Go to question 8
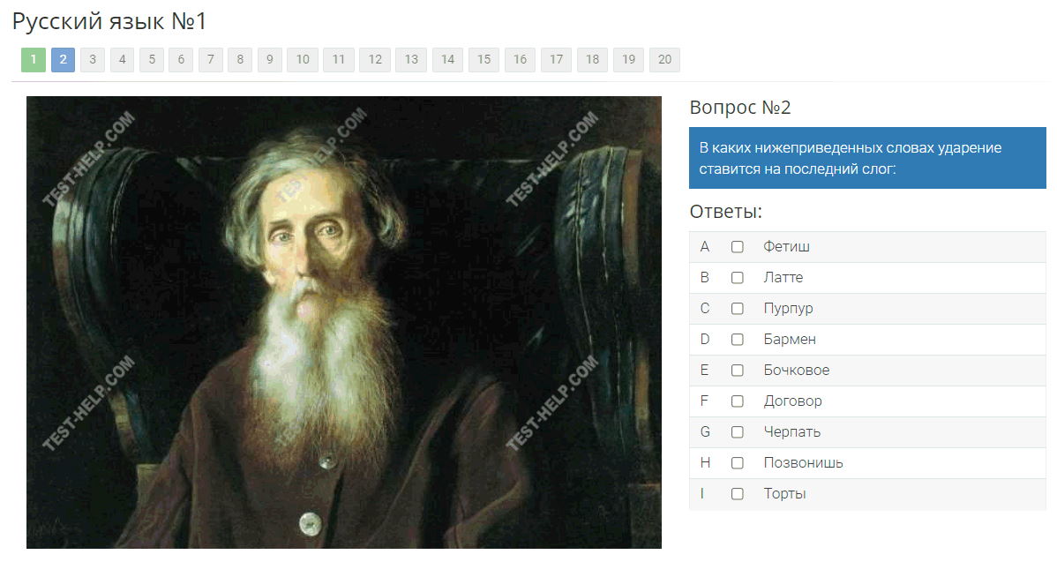This screenshot has width=1057, height=562. click(x=240, y=59)
